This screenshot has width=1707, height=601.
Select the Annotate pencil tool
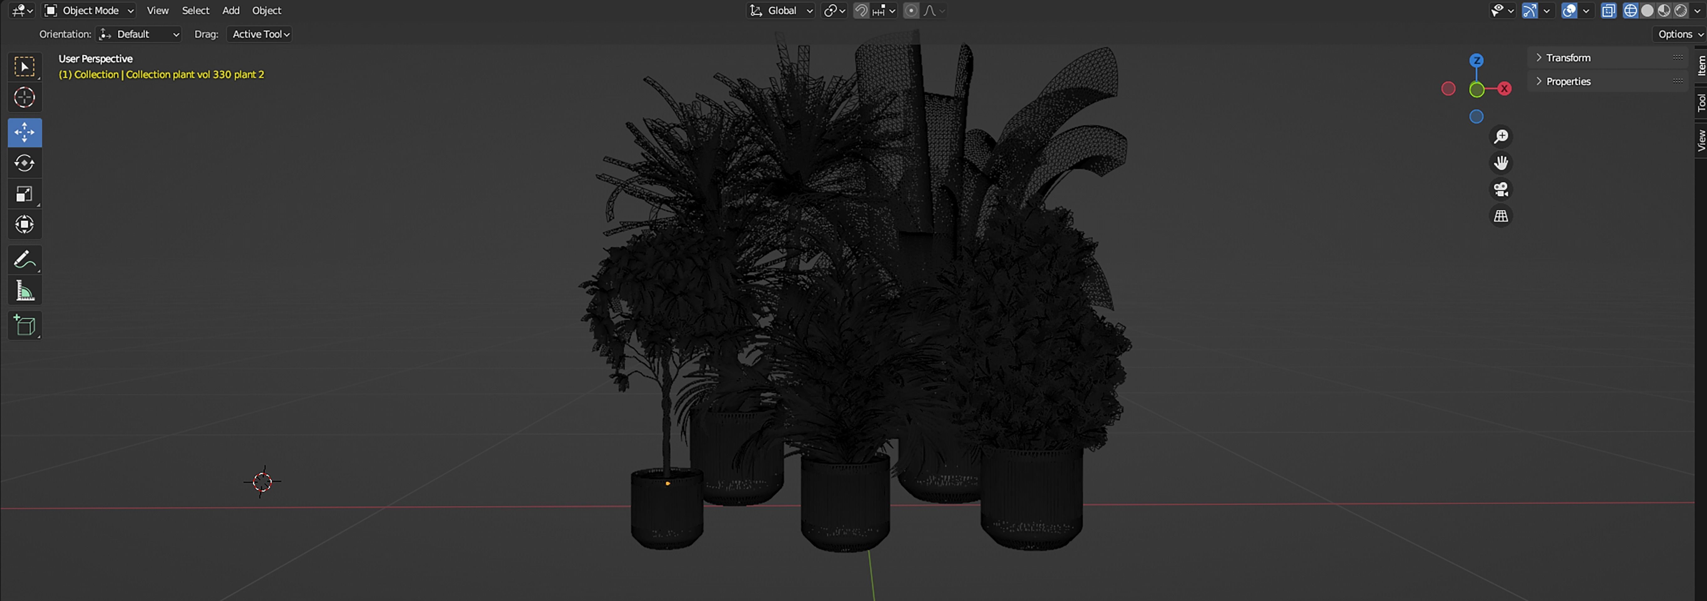24,260
